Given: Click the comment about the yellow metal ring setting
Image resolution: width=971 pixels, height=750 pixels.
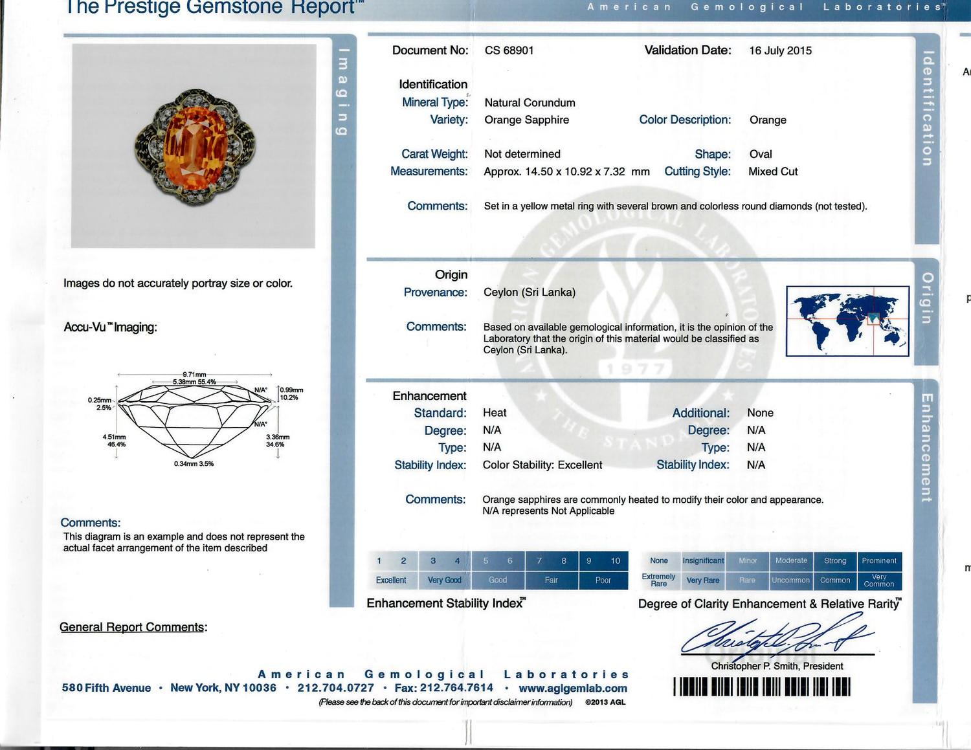Looking at the screenshot, I should [x=675, y=206].
